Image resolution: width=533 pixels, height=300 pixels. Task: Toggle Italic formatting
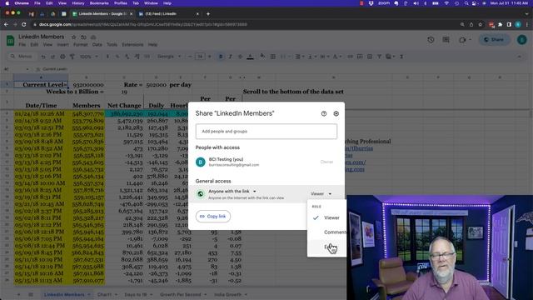pyautogui.click(x=230, y=57)
